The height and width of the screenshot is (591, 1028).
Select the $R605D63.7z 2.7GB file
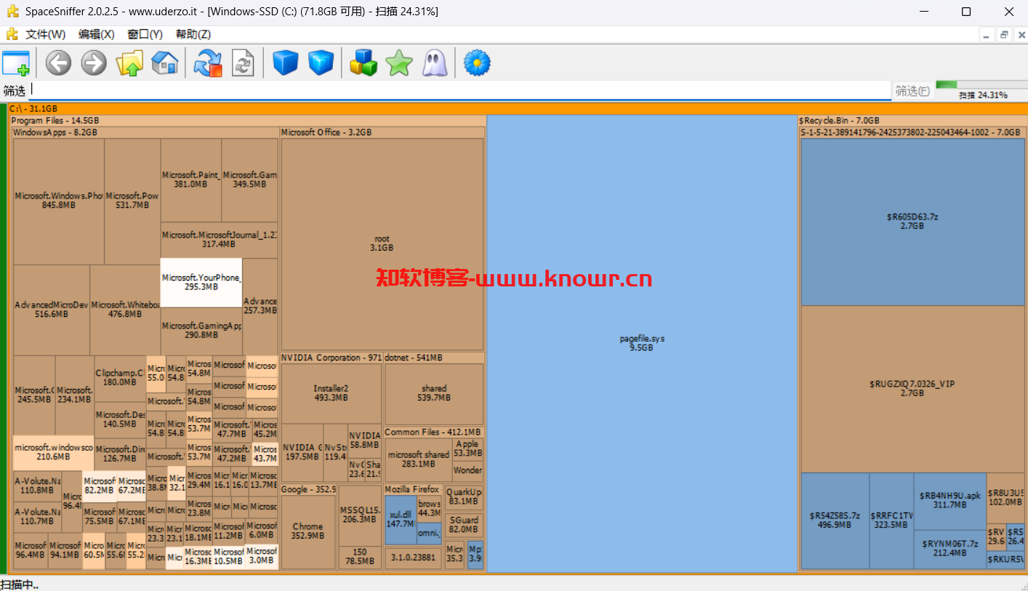click(x=912, y=222)
